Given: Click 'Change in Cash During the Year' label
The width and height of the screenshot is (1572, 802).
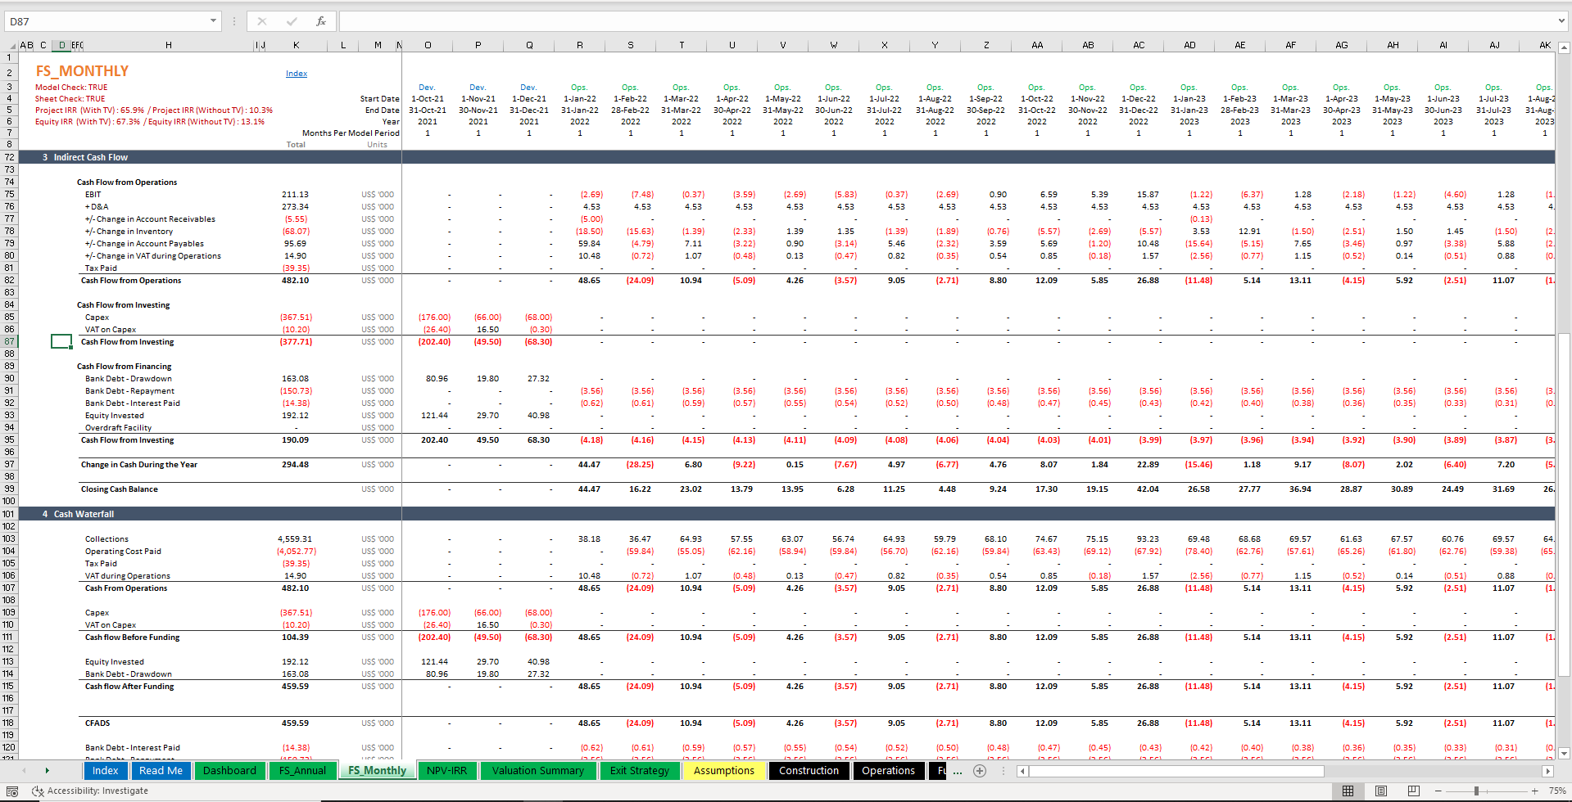Looking at the screenshot, I should (x=139, y=465).
